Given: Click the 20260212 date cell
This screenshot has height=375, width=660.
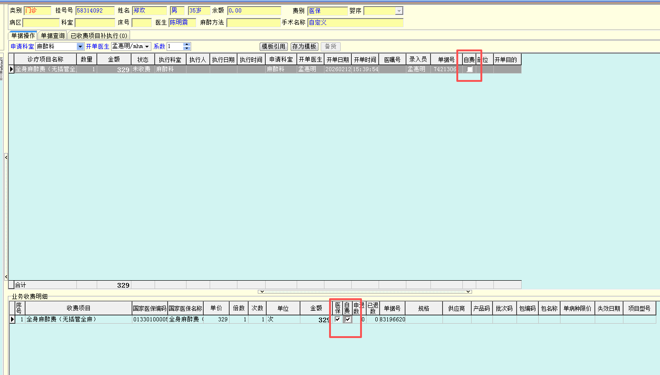Looking at the screenshot, I should (x=337, y=69).
